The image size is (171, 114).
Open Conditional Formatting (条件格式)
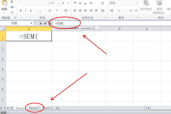pyautogui.click(x=146, y=6)
